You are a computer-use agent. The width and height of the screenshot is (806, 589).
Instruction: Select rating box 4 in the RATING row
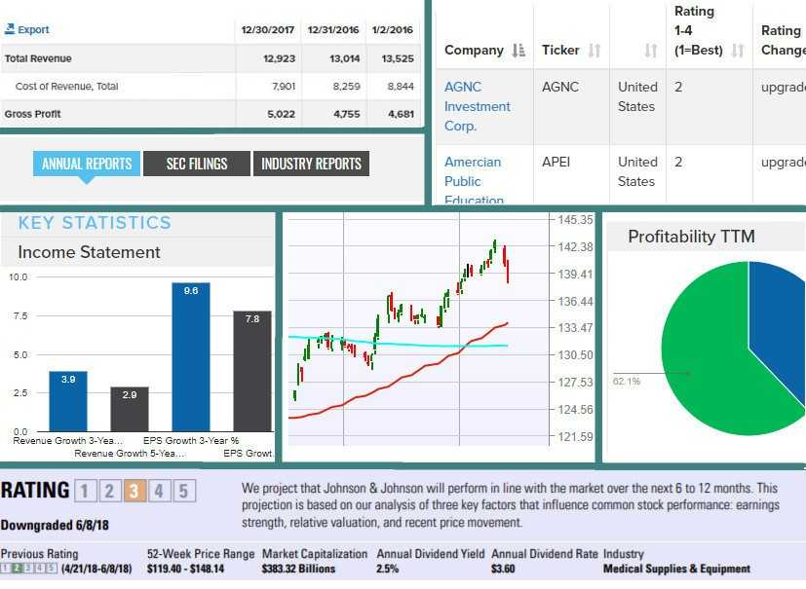click(158, 491)
